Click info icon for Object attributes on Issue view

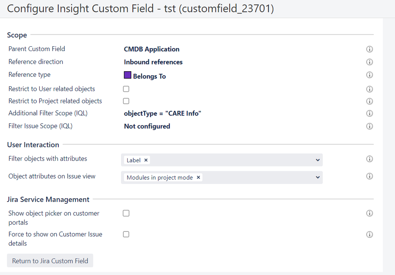click(370, 176)
